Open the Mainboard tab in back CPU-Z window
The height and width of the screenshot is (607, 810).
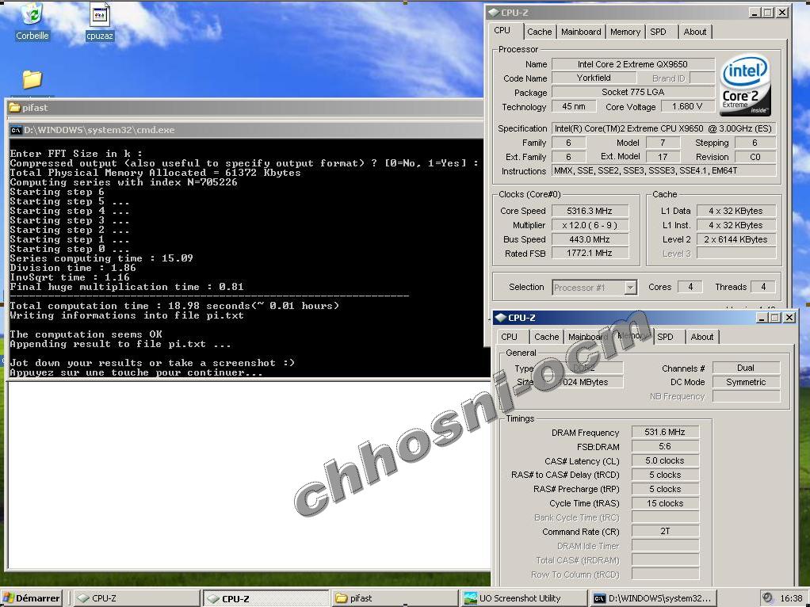point(581,32)
